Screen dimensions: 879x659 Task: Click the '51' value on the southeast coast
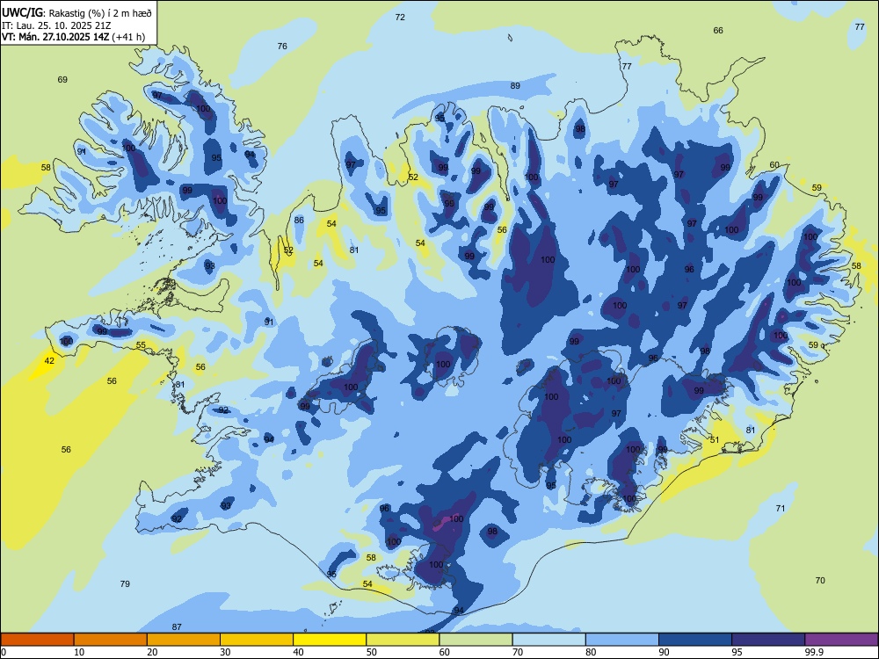coord(714,440)
